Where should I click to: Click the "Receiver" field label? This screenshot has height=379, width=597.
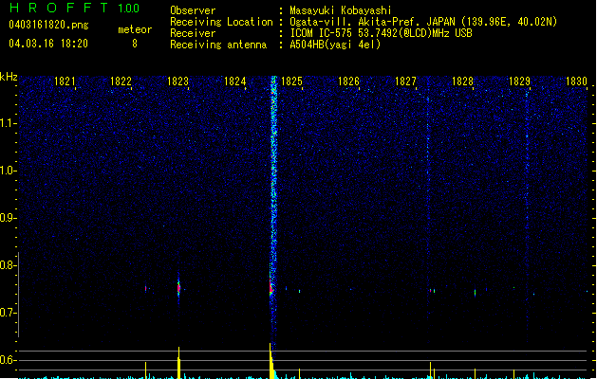193,33
